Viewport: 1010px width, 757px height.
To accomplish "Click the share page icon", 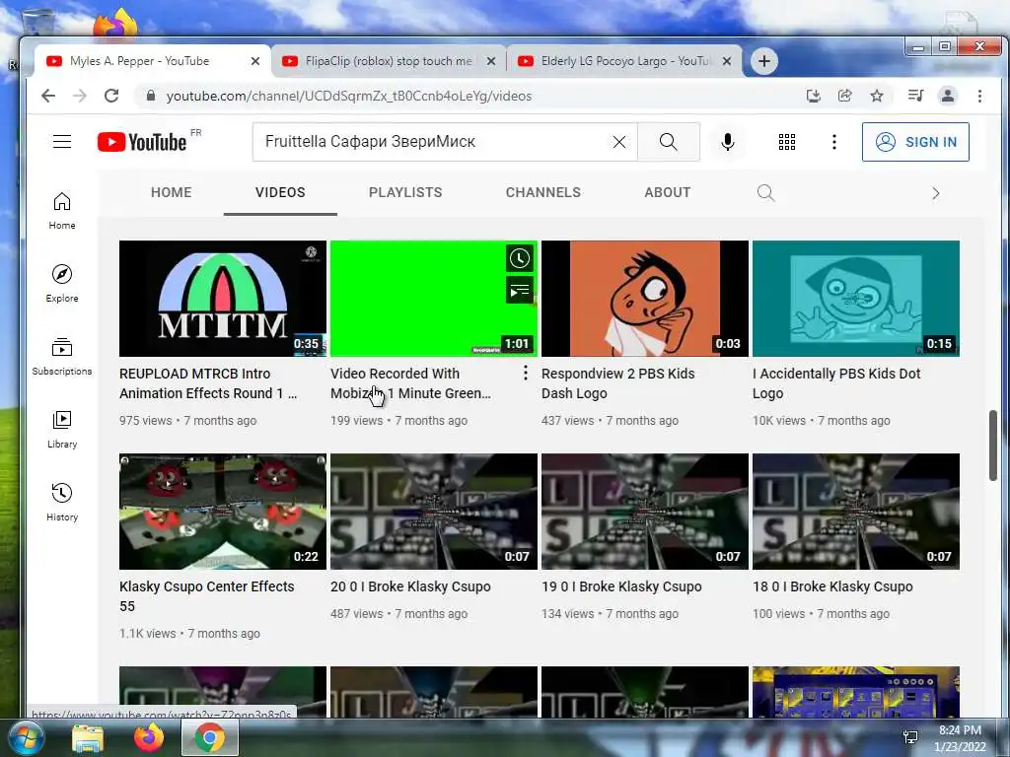I will point(844,96).
